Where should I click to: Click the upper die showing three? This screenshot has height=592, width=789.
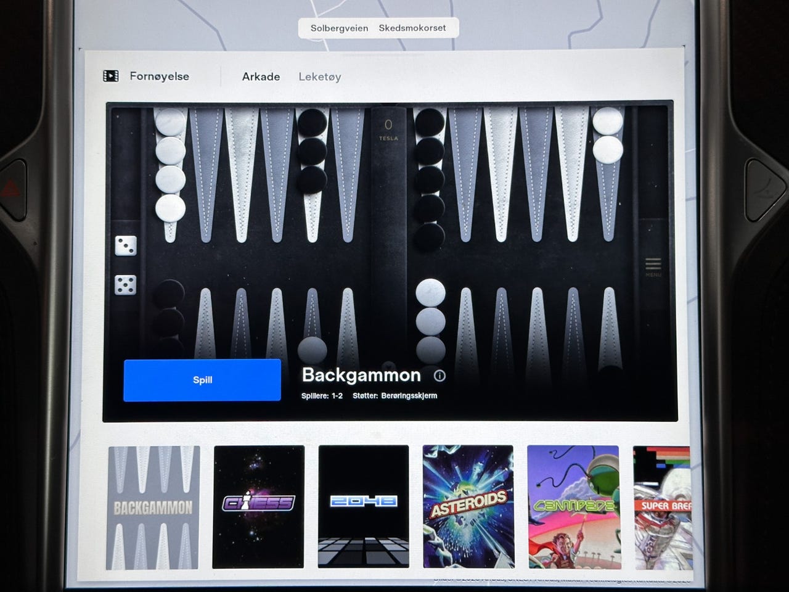(x=126, y=245)
